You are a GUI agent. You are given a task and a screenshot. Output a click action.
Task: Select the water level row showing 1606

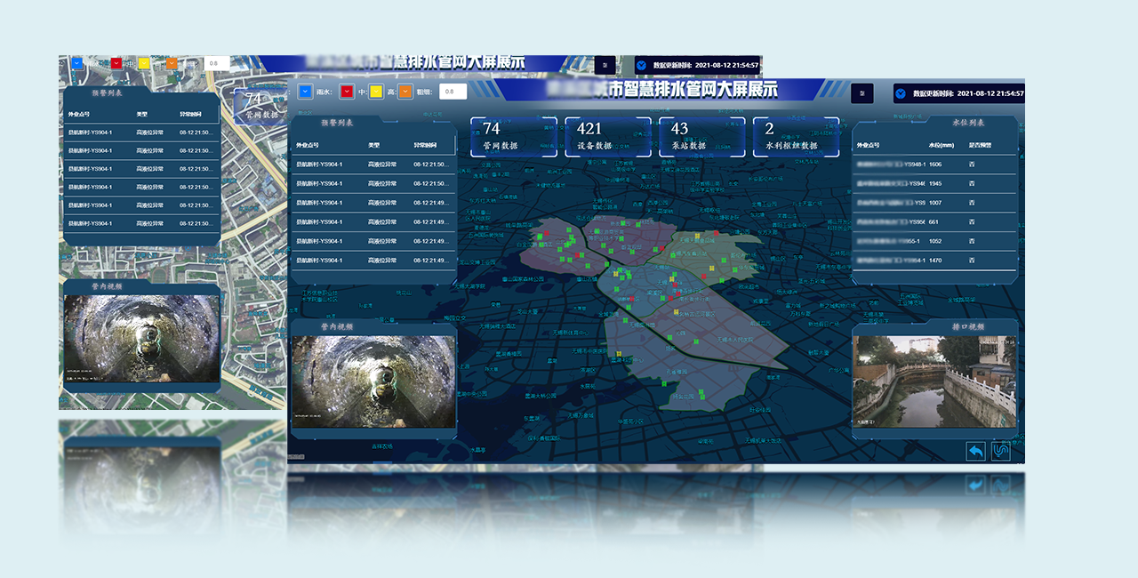coord(934,165)
